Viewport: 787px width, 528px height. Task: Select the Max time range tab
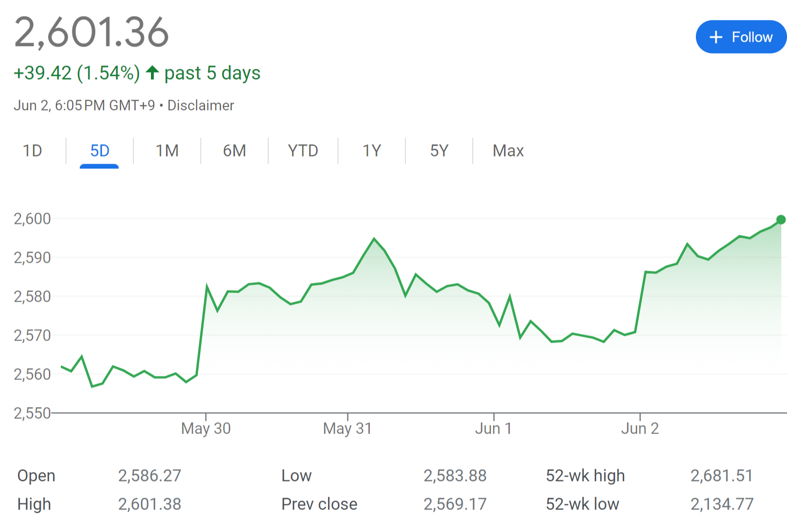(508, 151)
